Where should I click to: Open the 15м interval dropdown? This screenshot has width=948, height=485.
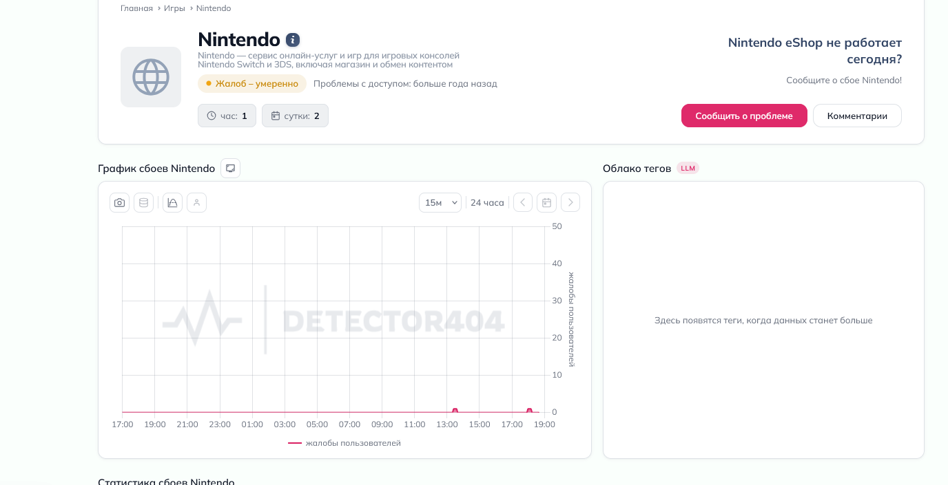tap(440, 202)
